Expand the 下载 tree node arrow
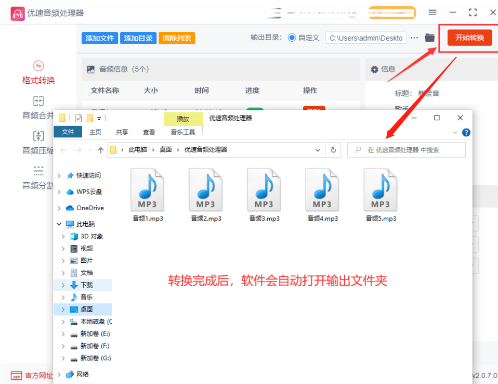Viewport: 498px width, 384px height. tap(63, 285)
